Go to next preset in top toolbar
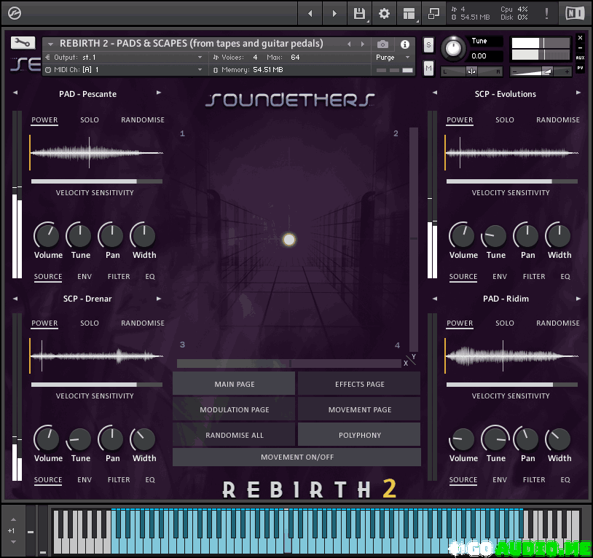The image size is (593, 558). pyautogui.click(x=334, y=14)
